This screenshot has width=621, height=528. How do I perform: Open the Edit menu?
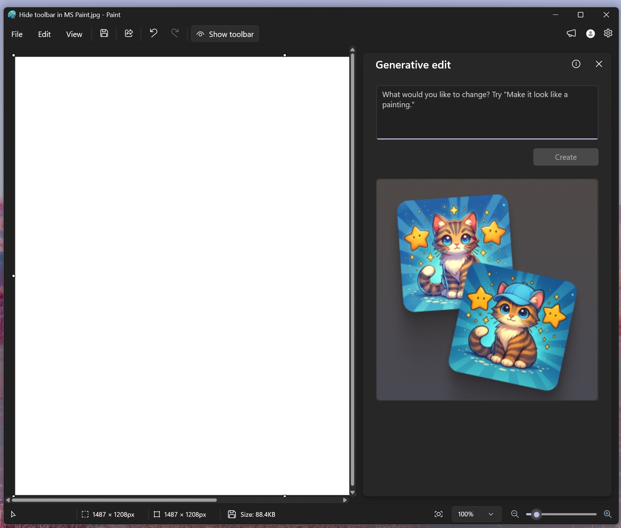(44, 34)
